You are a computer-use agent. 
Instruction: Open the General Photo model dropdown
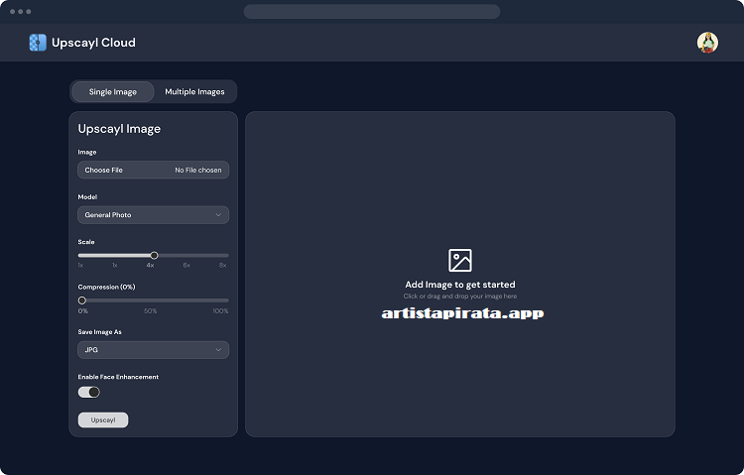pos(153,215)
